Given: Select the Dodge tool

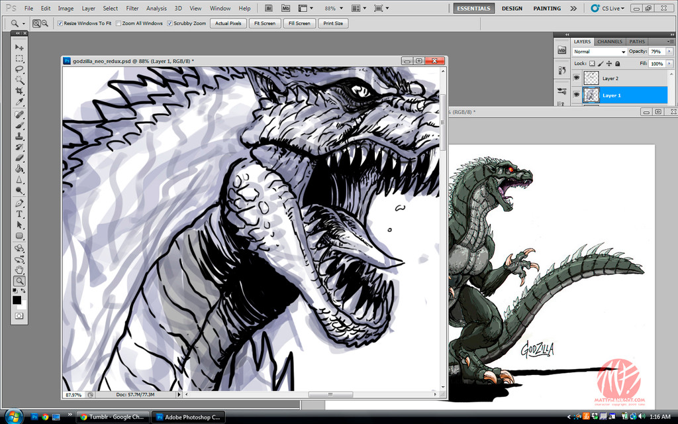Looking at the screenshot, I should [19, 190].
